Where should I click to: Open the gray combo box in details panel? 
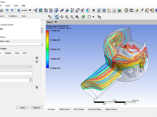(16, 67)
